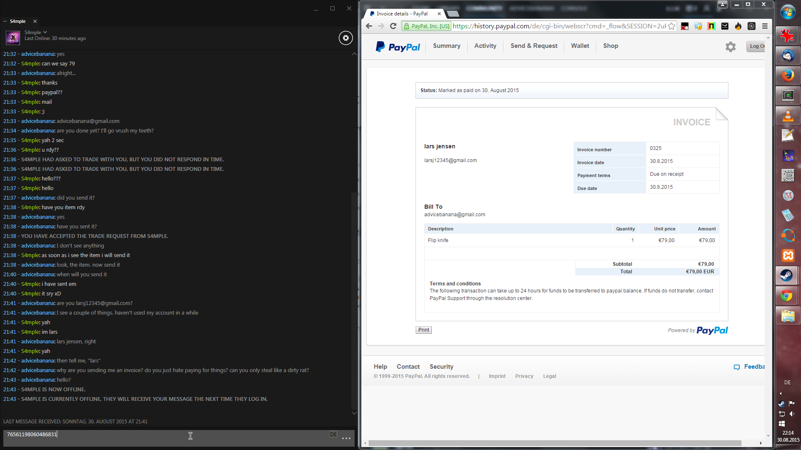The height and width of the screenshot is (450, 801).
Task: Bookmark page with star icon
Action: click(671, 26)
